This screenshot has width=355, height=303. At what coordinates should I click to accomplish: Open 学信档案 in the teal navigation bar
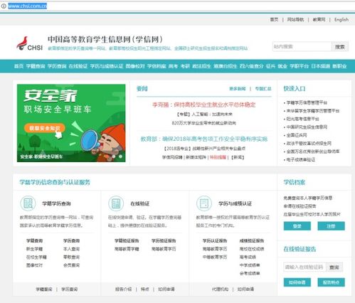157,66
